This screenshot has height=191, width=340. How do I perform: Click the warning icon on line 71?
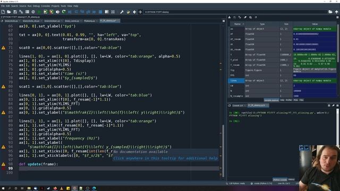coord(3,48)
